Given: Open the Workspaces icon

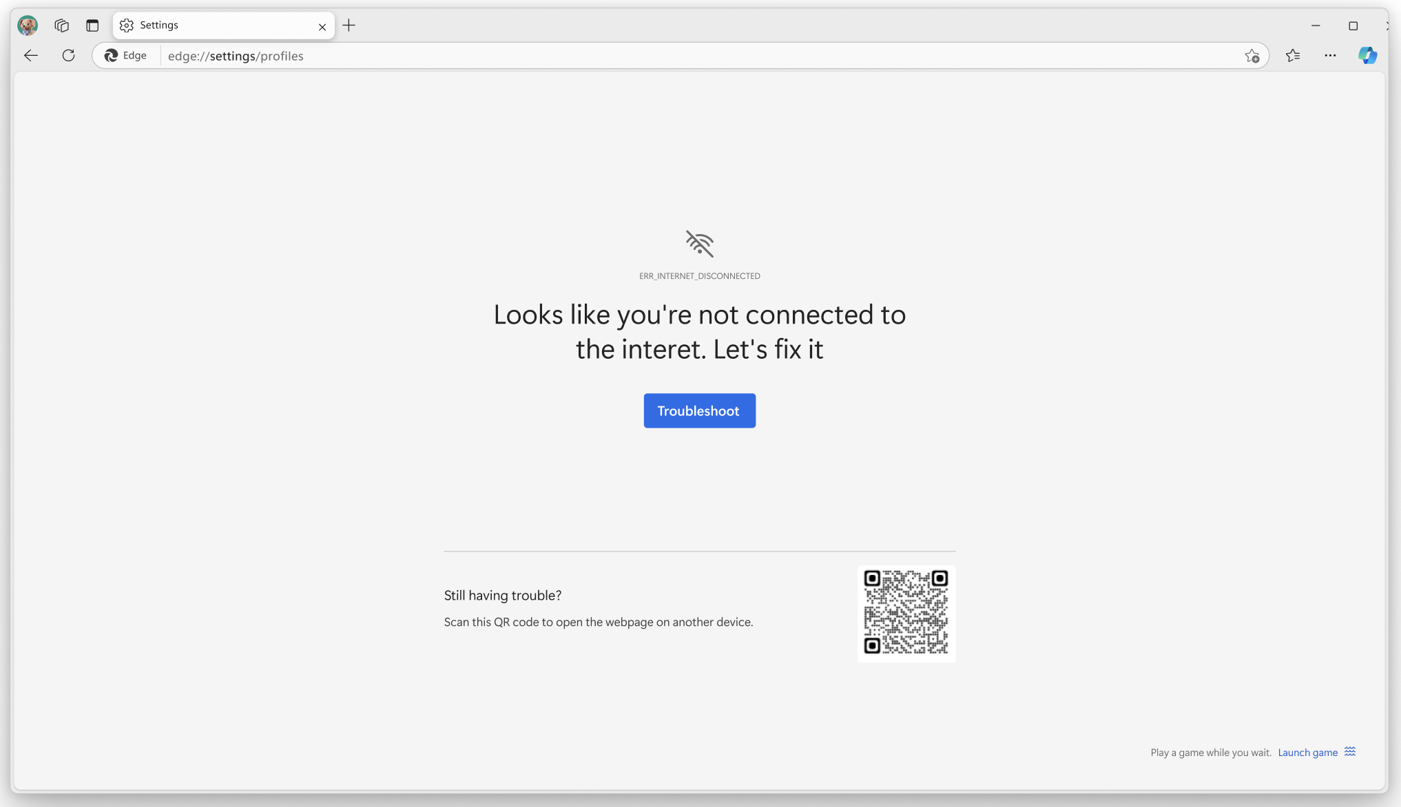Looking at the screenshot, I should coord(61,25).
